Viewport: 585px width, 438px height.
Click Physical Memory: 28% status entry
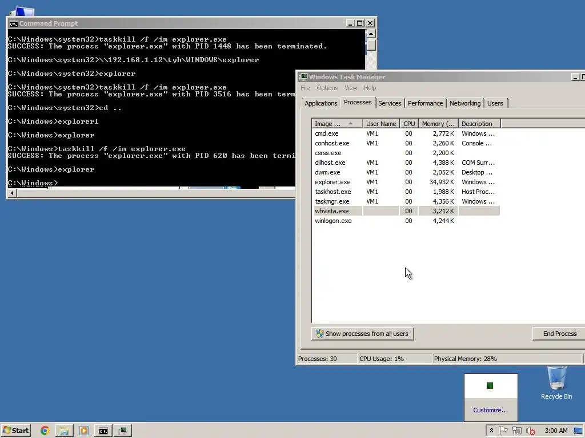point(507,359)
